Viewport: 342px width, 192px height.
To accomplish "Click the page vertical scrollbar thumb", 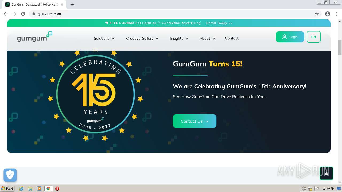I will (x=340, y=47).
